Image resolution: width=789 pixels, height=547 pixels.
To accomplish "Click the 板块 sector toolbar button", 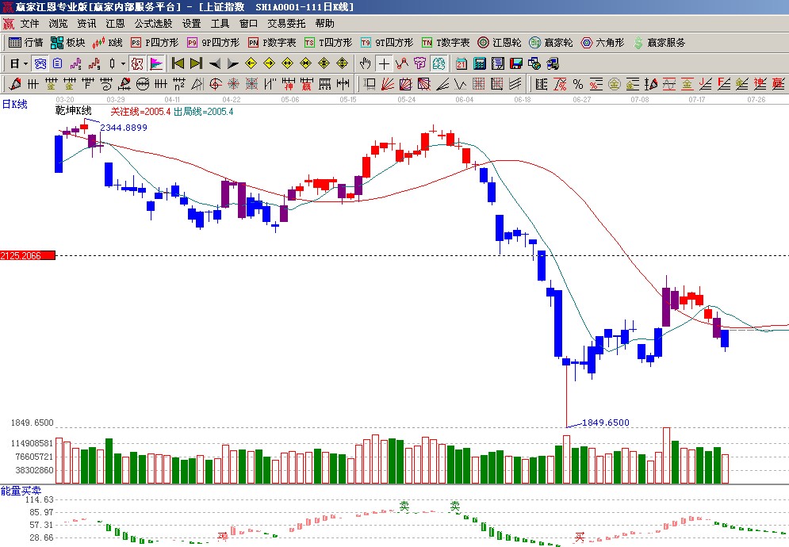I will point(67,43).
